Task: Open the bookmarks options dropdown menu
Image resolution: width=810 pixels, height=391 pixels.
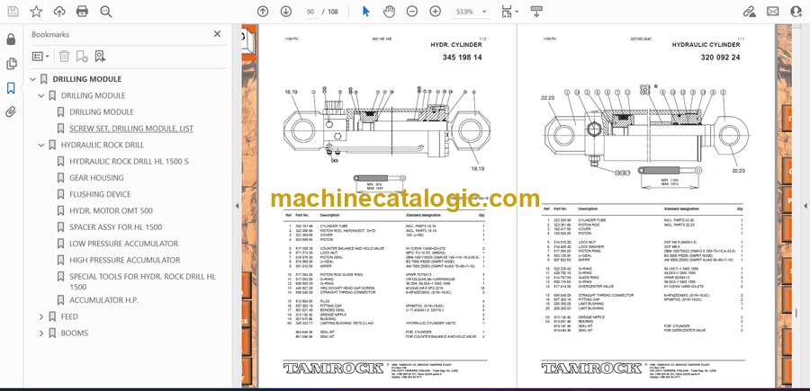Action: tap(40, 57)
